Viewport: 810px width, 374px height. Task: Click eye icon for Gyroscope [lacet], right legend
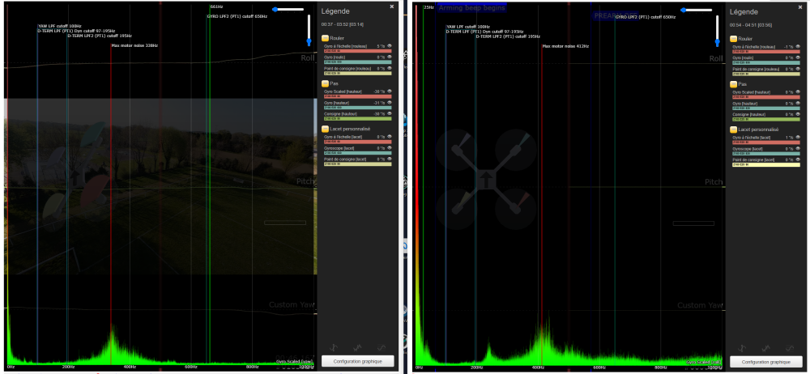(x=798, y=148)
